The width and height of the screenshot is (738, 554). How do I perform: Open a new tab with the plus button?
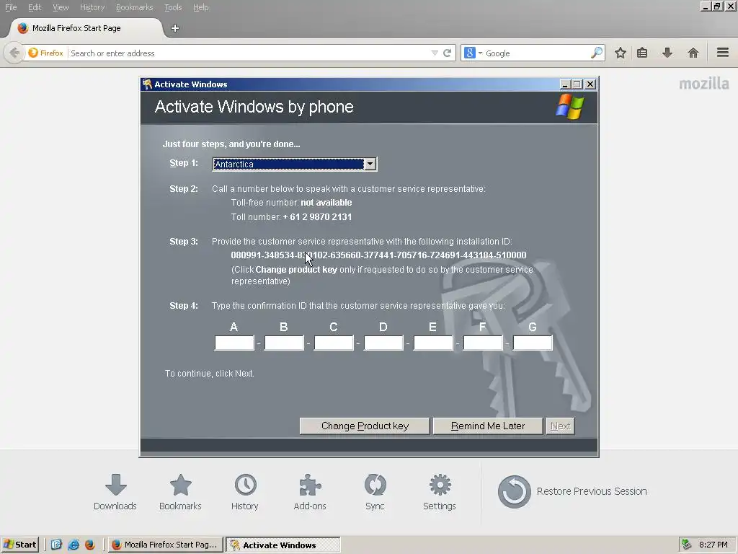175,28
